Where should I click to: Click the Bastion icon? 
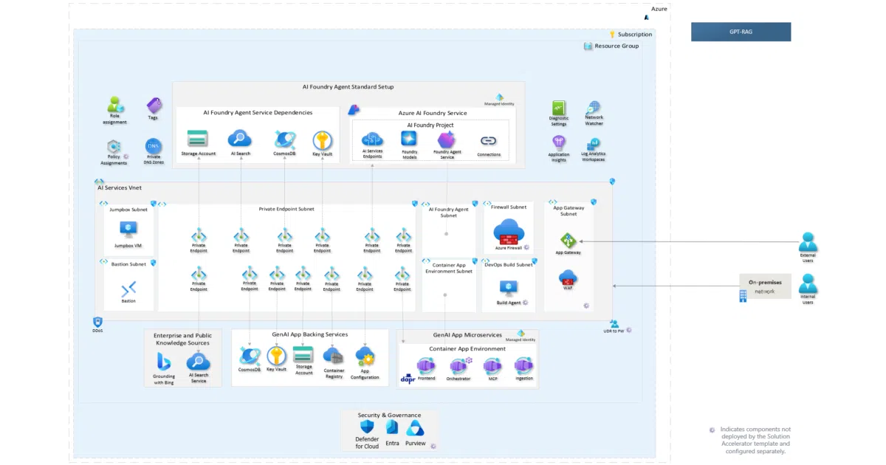tap(128, 289)
